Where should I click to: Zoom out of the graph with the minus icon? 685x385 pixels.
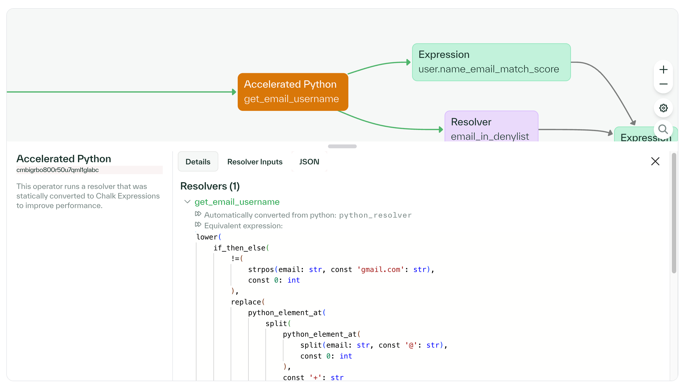tap(663, 84)
